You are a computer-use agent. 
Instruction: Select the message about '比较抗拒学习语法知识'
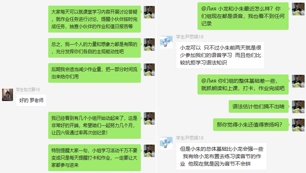(220, 55)
